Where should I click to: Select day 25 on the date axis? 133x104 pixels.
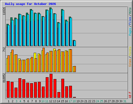coord(101,101)
